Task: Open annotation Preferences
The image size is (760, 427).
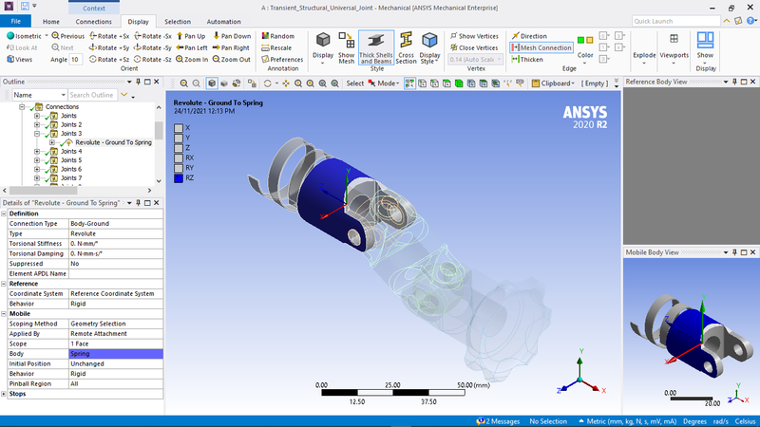Action: click(282, 59)
